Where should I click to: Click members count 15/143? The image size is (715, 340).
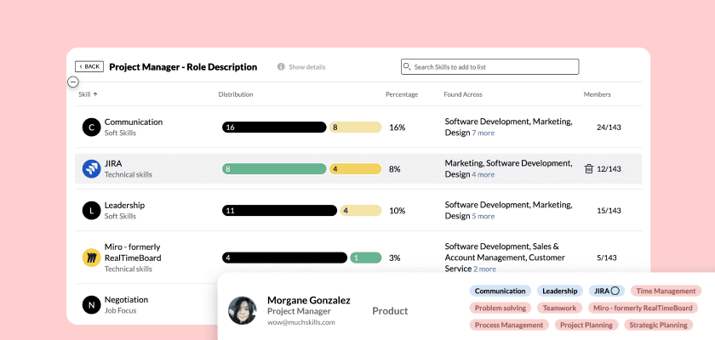tap(609, 211)
